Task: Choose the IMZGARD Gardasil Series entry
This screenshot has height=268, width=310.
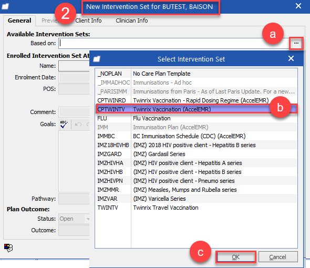Action: 197,154
